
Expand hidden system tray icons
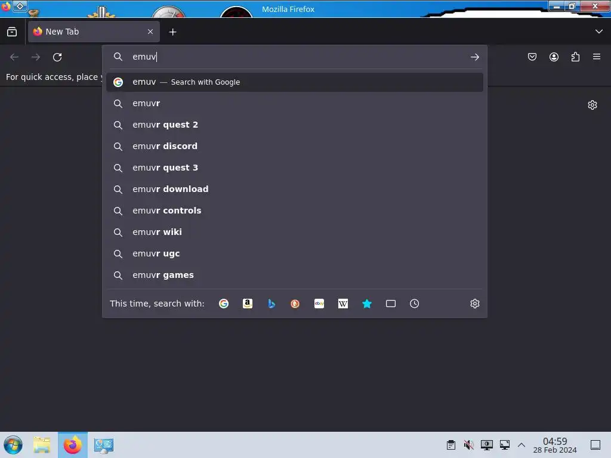pos(521,445)
